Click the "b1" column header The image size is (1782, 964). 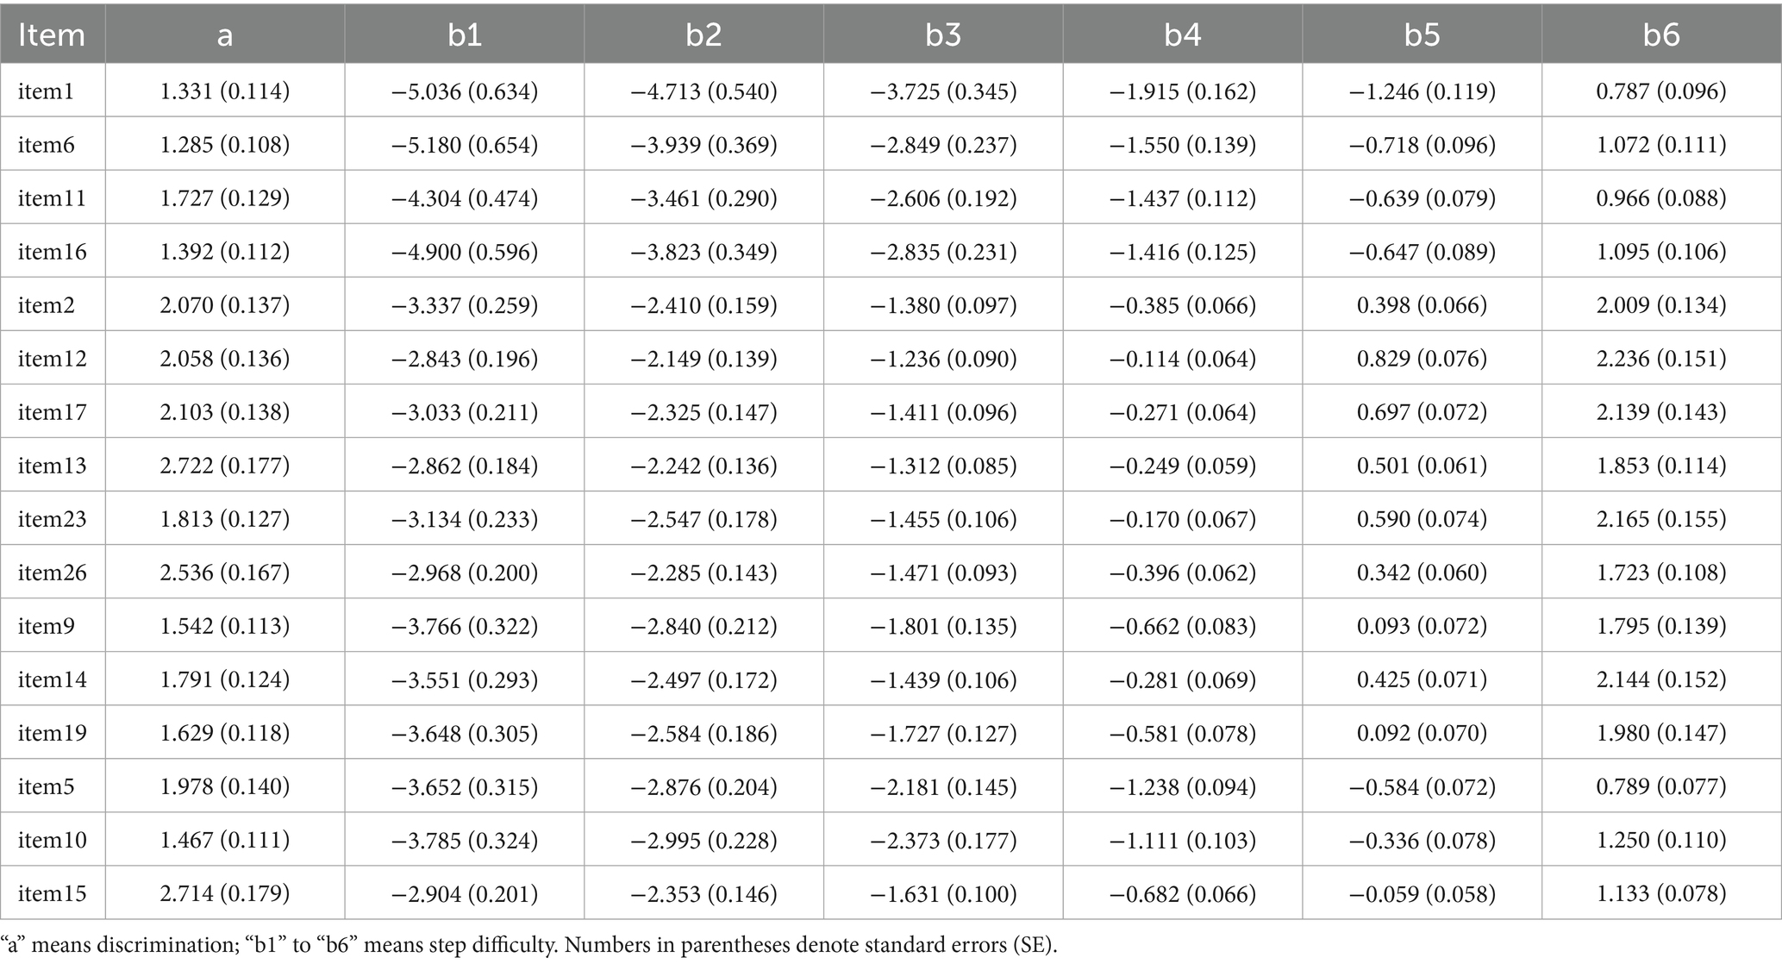coord(464,34)
